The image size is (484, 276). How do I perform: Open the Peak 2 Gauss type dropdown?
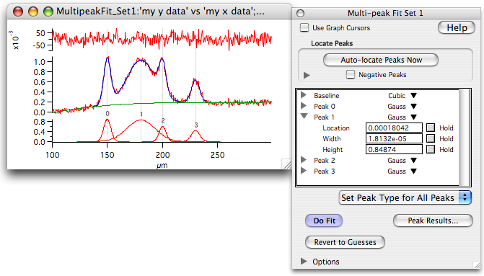(413, 161)
